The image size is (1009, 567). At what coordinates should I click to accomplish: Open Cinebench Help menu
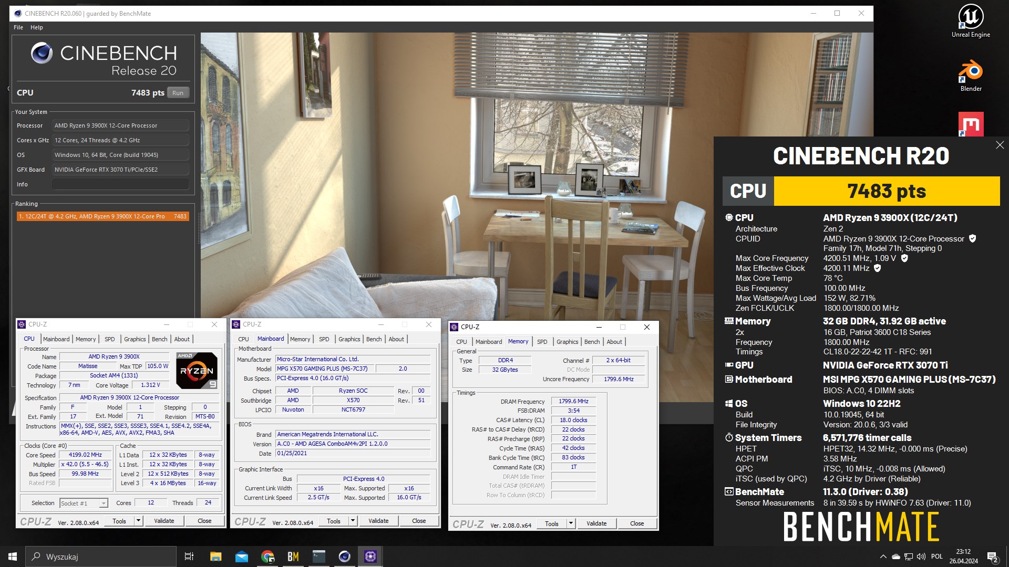coord(37,27)
